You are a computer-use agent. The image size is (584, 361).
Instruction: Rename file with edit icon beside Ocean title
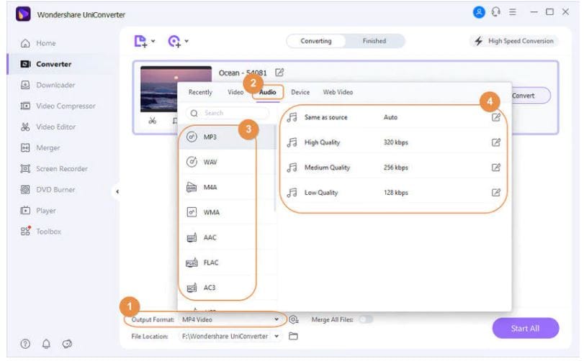[x=279, y=73]
